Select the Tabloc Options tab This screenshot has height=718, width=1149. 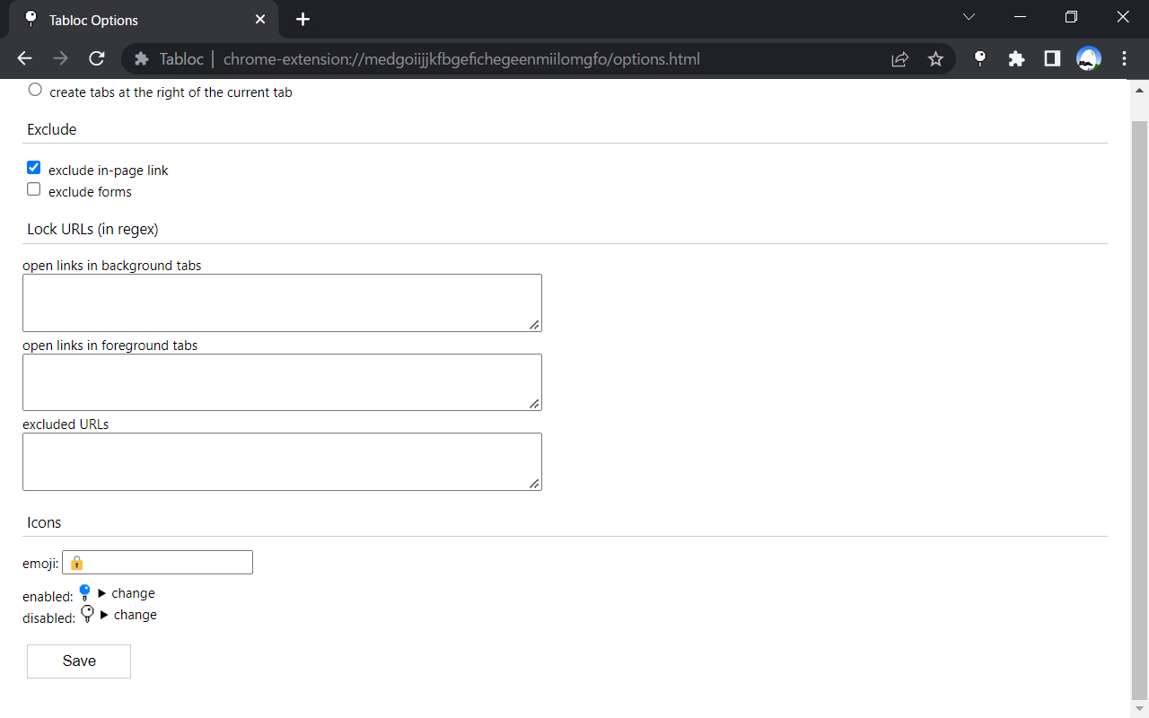(x=144, y=20)
